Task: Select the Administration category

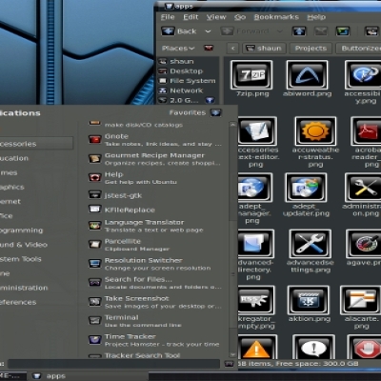Action: 24,288
